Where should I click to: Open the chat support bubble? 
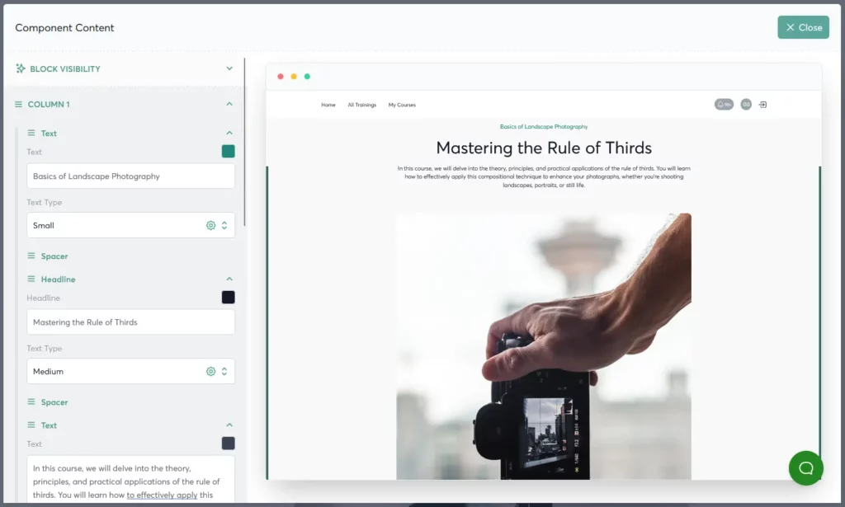click(805, 468)
